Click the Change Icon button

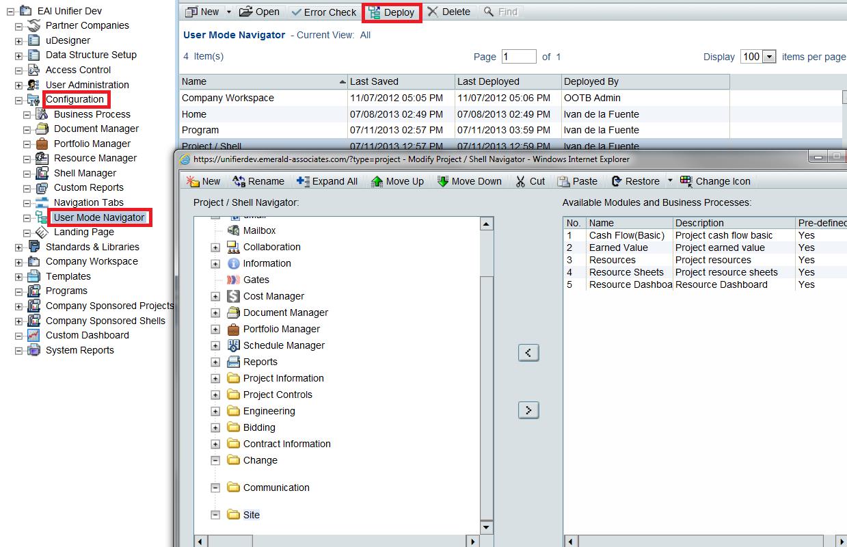pyautogui.click(x=715, y=181)
